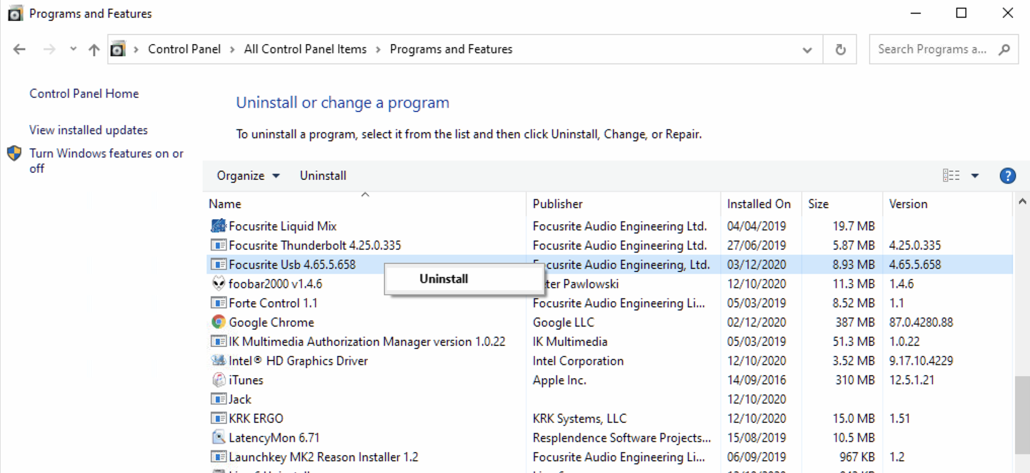1030x473 pixels.
Task: Click Google LLC publisher cell
Action: click(563, 322)
